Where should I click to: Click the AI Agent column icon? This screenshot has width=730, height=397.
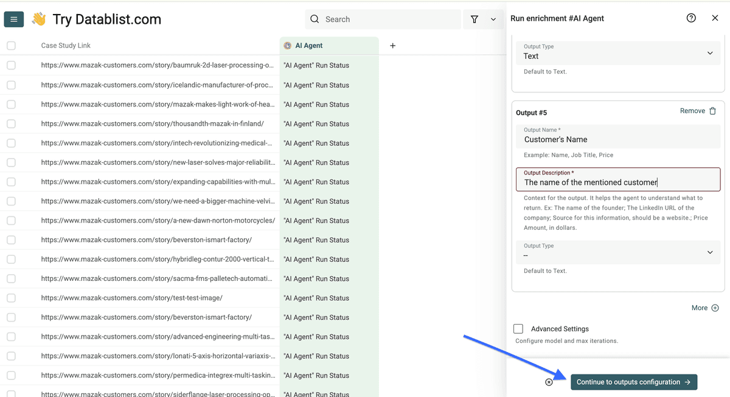(x=288, y=46)
